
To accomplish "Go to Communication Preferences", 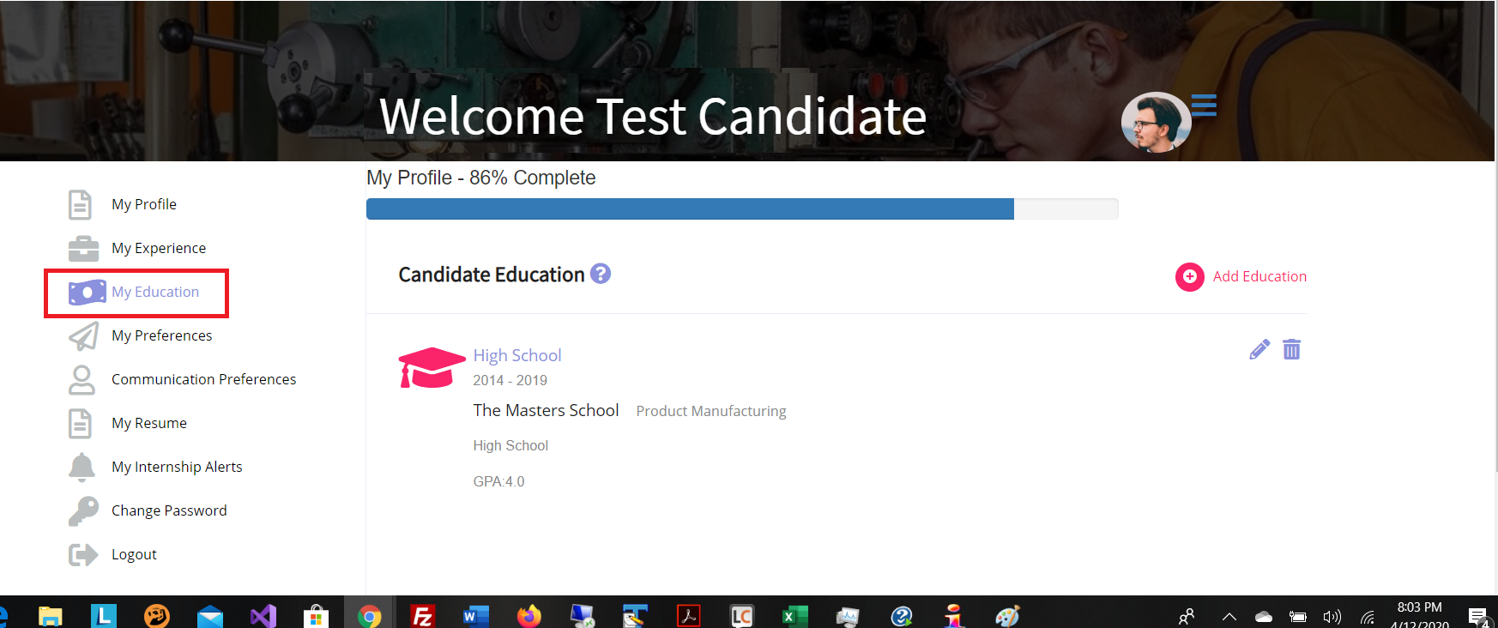I will [x=203, y=379].
